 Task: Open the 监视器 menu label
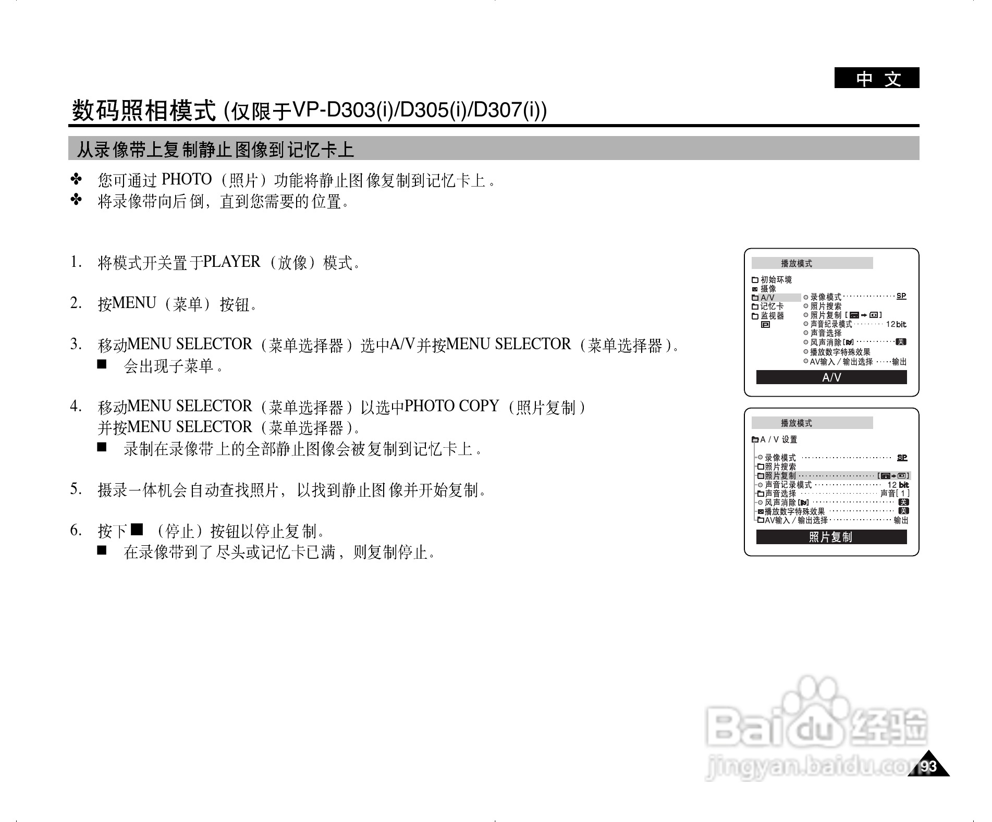point(773,316)
